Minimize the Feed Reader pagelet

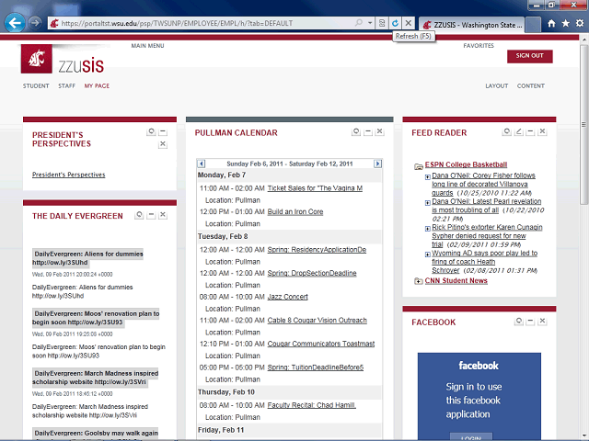pyautogui.click(x=530, y=131)
